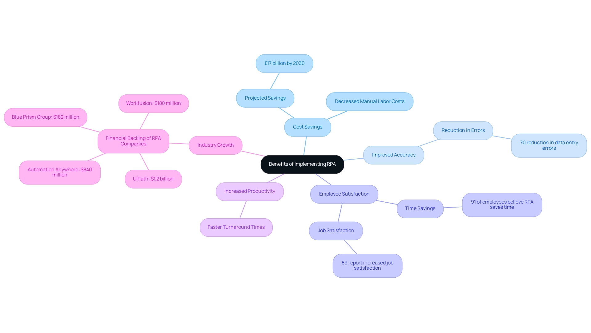The image size is (591, 333).
Task: Select the Improved Accuracy node
Action: 394,155
